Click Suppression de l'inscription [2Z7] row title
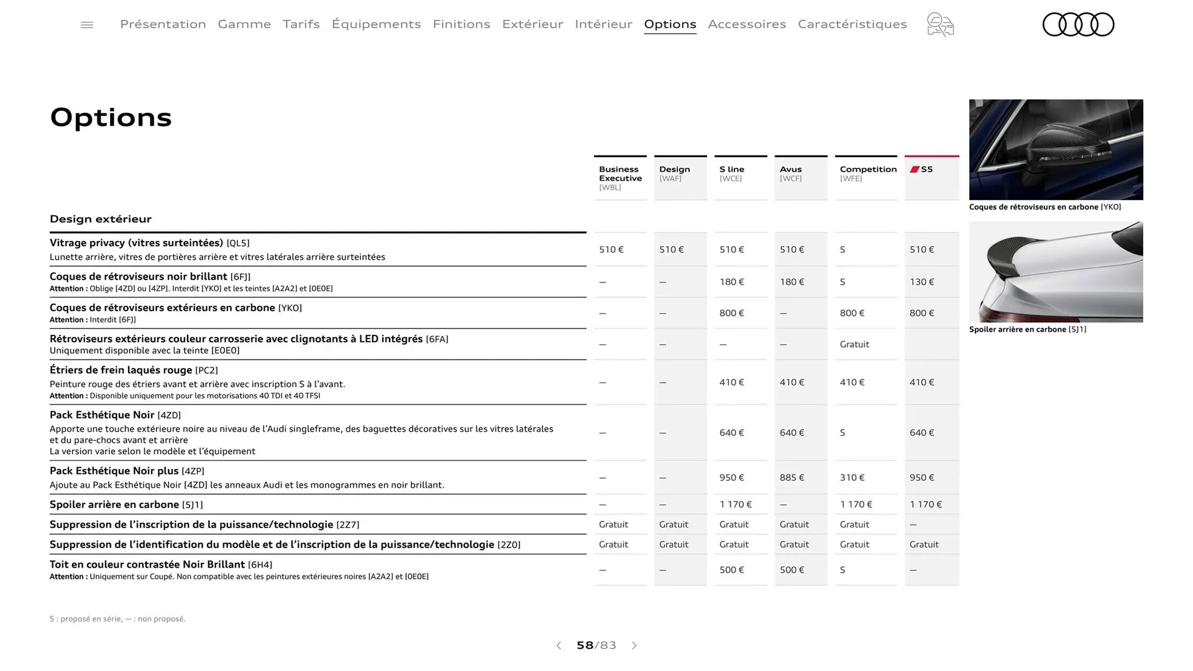The width and height of the screenshot is (1193, 671). [204, 524]
